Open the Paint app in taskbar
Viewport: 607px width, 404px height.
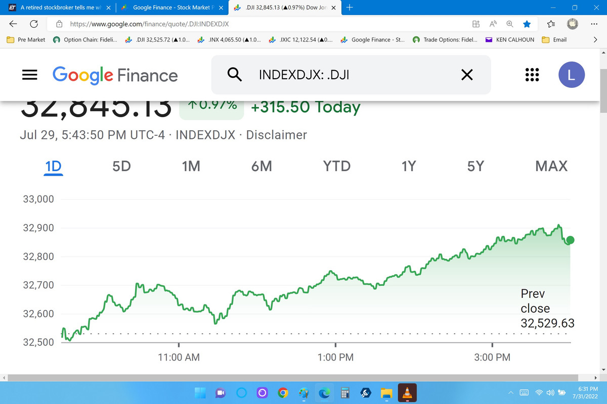pyautogui.click(x=303, y=392)
